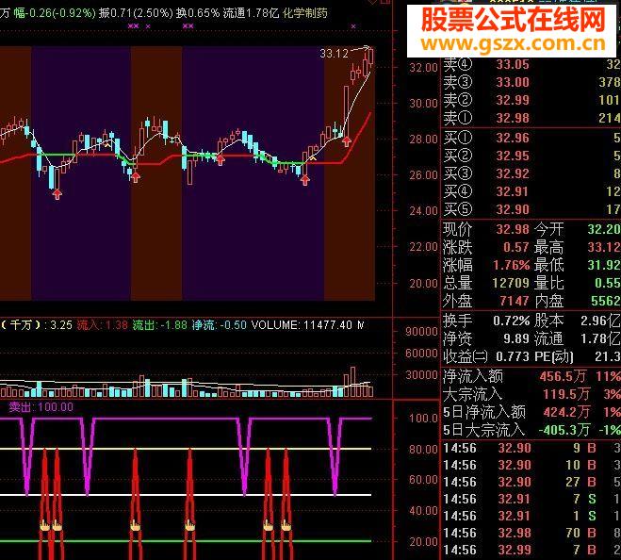The image size is (621, 560).
Task: Click the 外盘 7147 value
Action: (515, 301)
